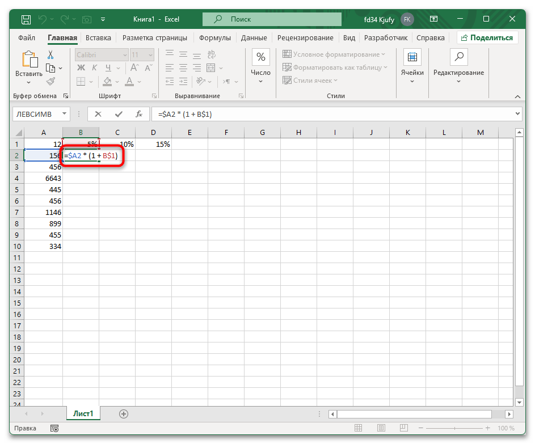Open Условное форматирование menu
Screen dimensions: 535x444
point(334,54)
